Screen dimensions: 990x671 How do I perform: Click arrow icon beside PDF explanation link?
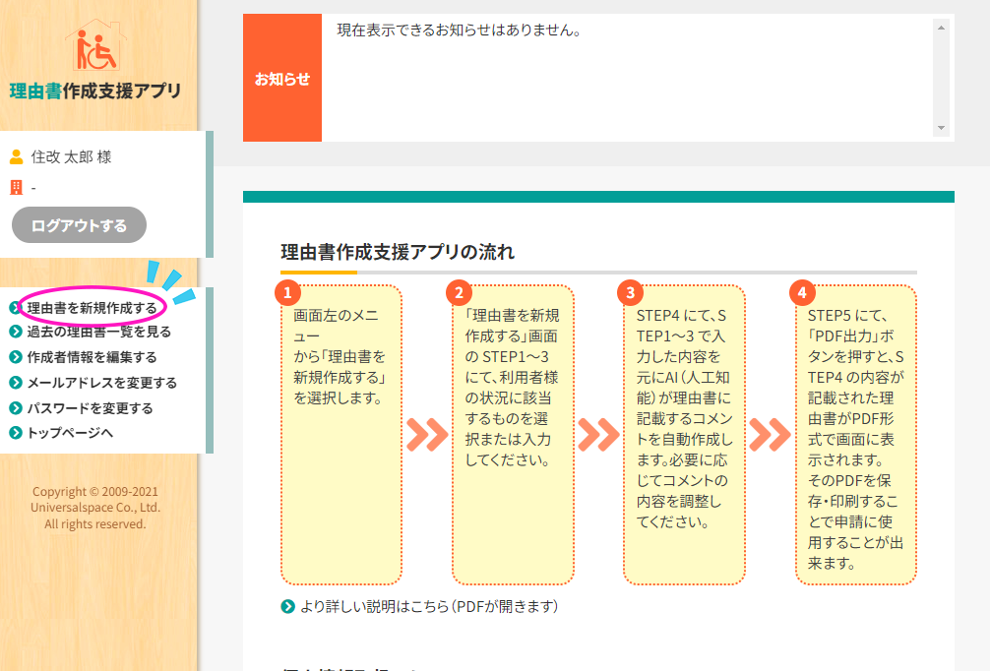point(287,606)
